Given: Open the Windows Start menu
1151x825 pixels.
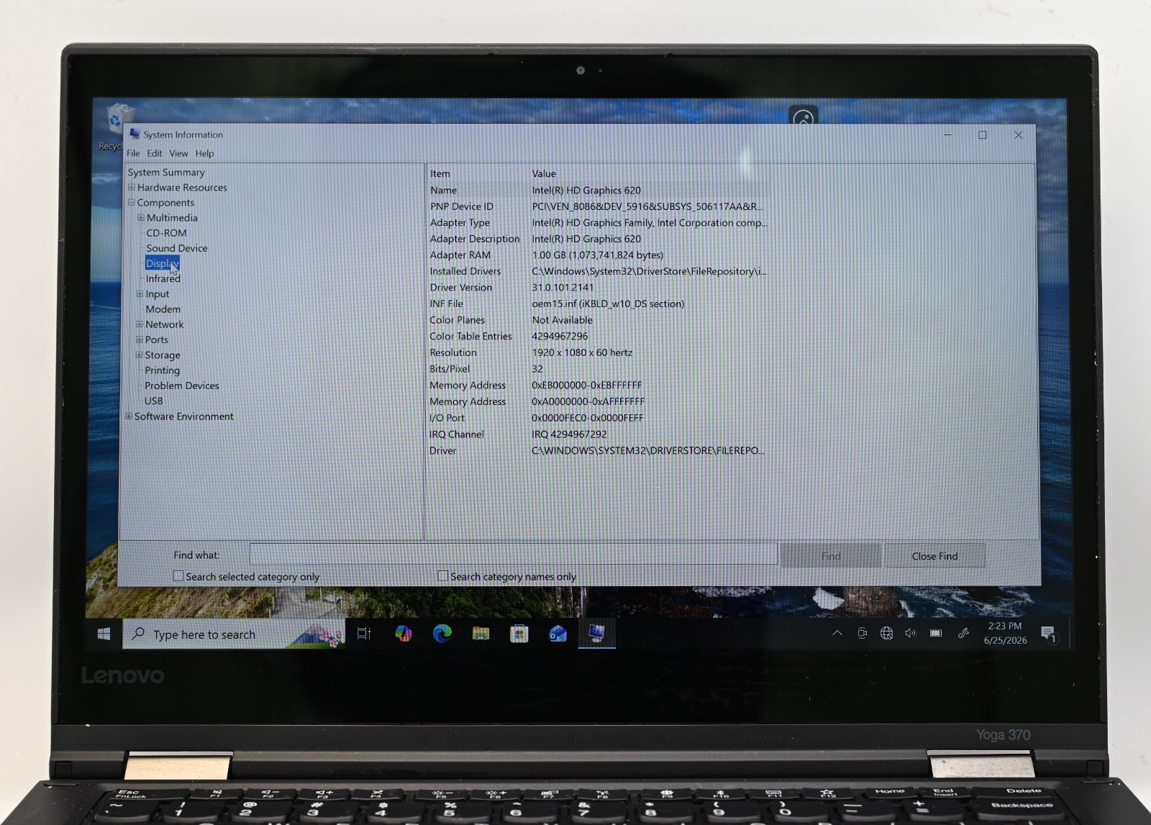Looking at the screenshot, I should 104,634.
